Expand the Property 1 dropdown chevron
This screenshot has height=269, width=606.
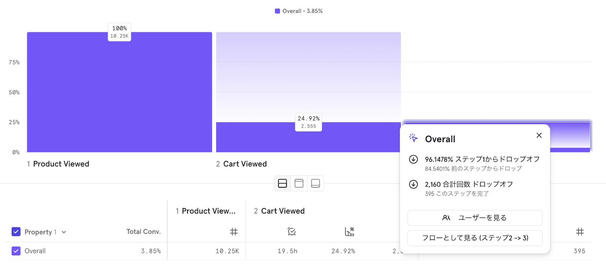(64, 232)
